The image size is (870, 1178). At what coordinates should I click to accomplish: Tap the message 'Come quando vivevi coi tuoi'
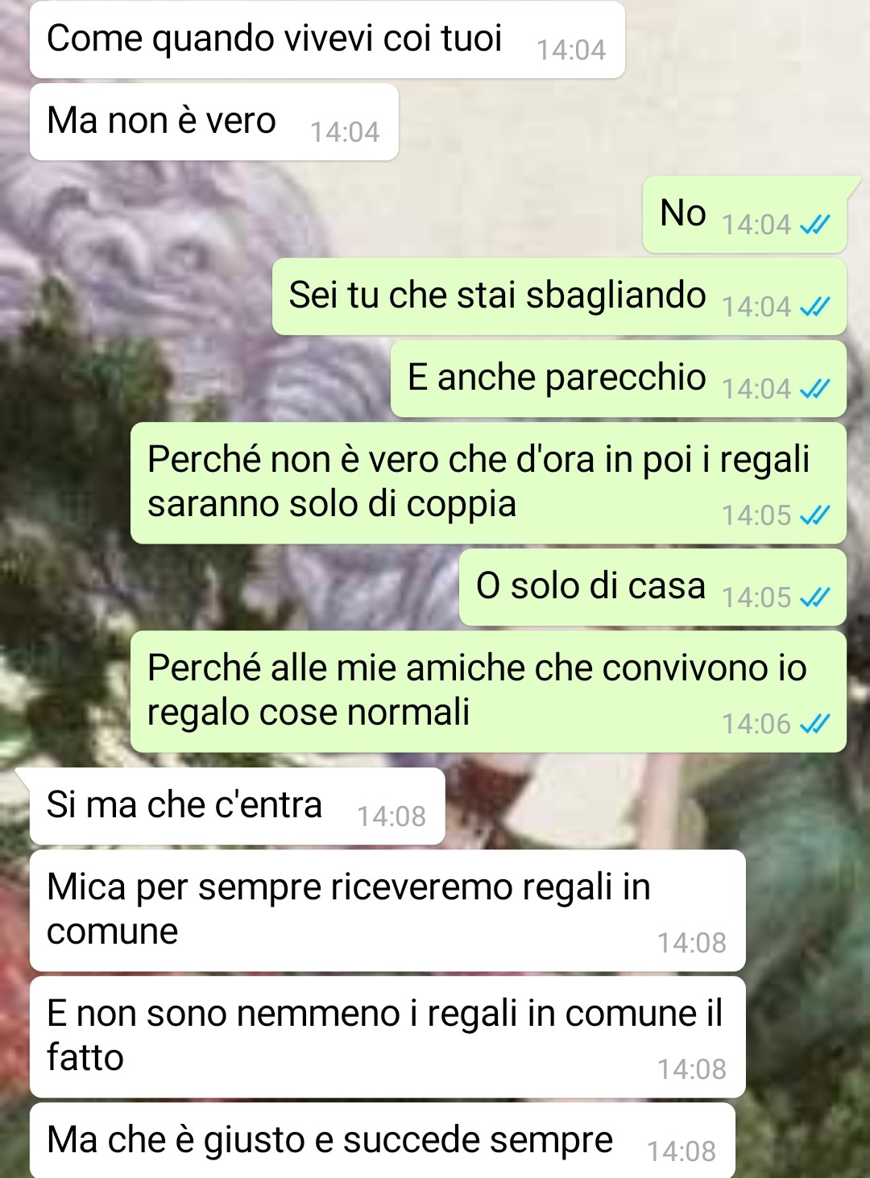point(327,39)
